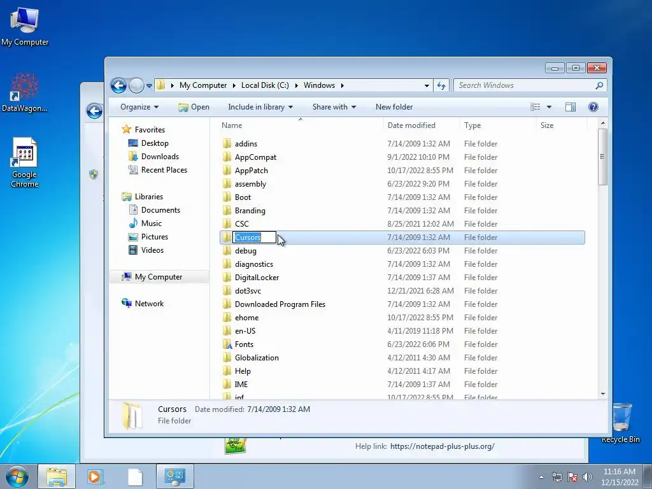Open Pictures library
The height and width of the screenshot is (489, 652).
click(154, 237)
